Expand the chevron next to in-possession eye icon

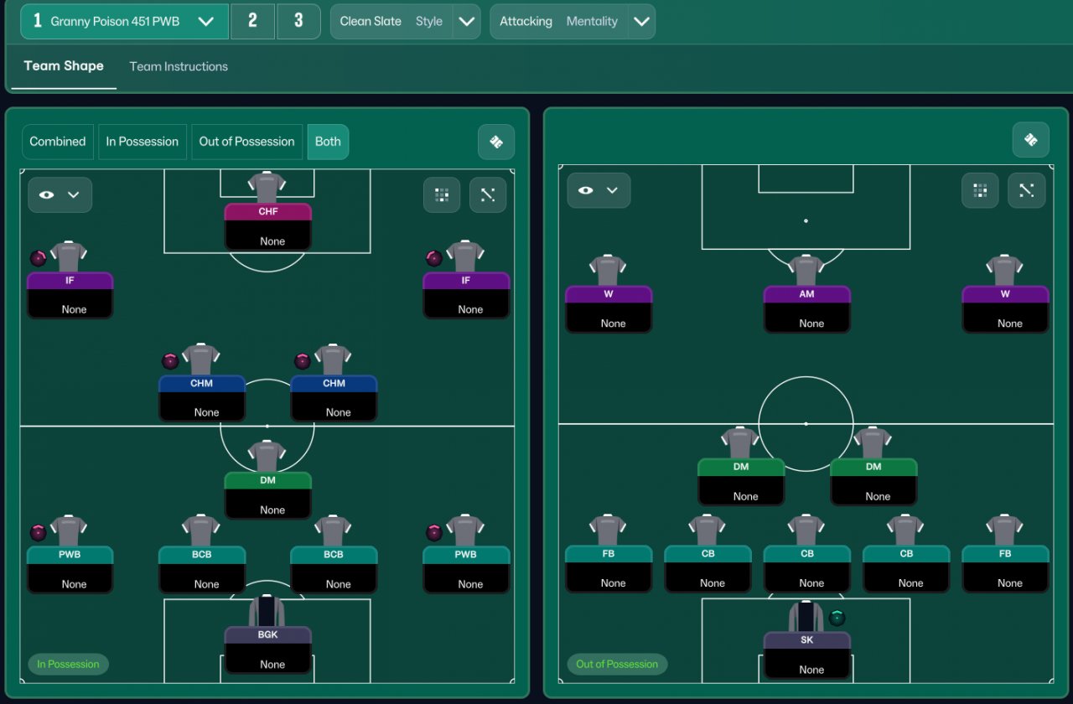point(74,194)
